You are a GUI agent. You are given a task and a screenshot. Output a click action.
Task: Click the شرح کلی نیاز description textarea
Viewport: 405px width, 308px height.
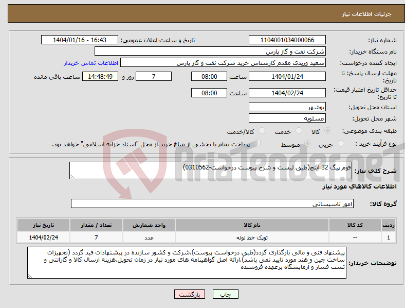[211, 170]
